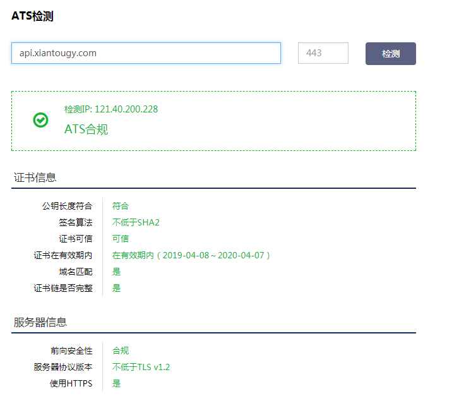This screenshot has width=471, height=420.
Task: Select the 服务器信息 section header
Action: click(x=40, y=322)
